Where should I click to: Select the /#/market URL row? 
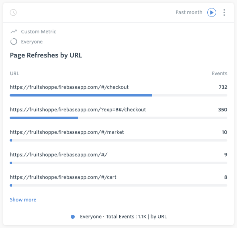pyautogui.click(x=118, y=136)
